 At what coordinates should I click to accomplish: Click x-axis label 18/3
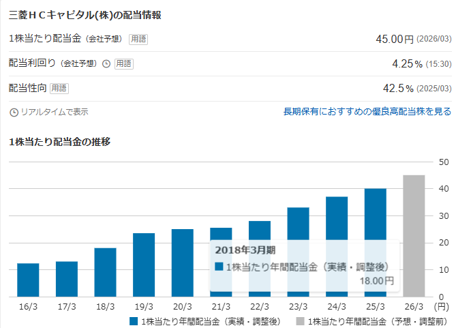click(105, 307)
